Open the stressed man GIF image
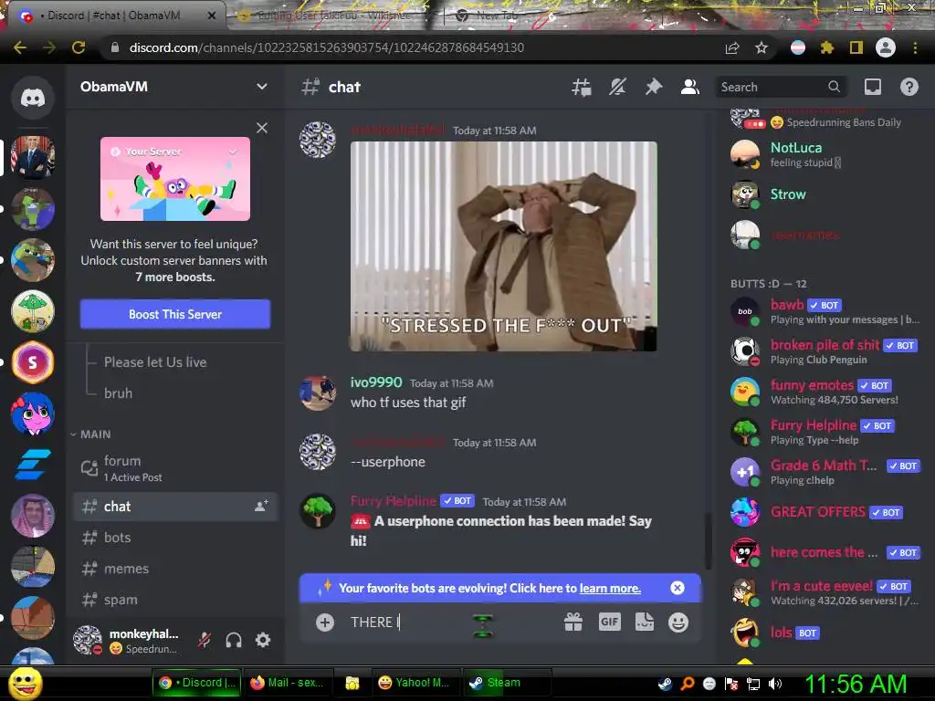The image size is (935, 701). (504, 246)
